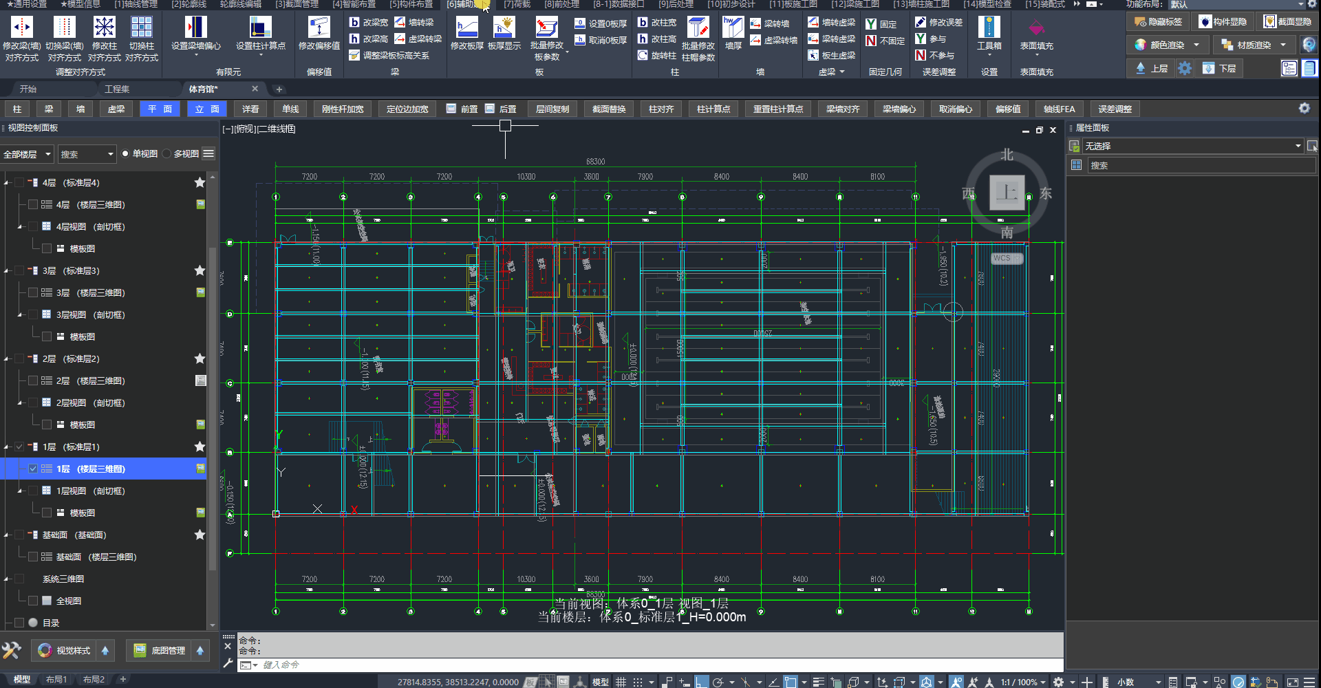Click the 板厚显示 icon

coord(504,28)
